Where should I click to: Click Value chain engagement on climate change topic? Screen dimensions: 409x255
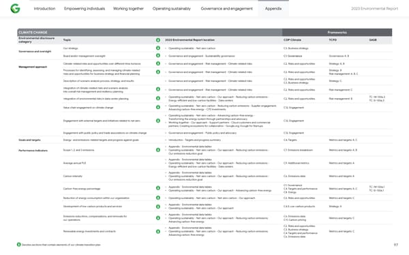tap(88, 108)
